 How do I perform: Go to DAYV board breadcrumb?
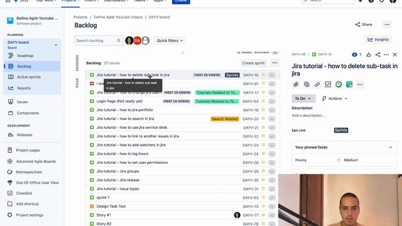tap(159, 17)
